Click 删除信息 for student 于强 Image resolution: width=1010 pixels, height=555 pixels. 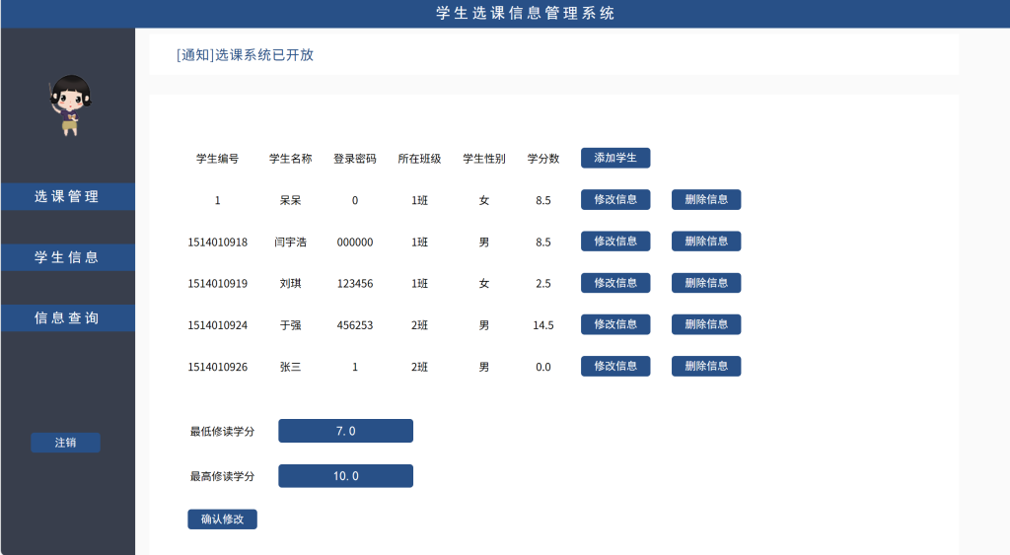click(x=706, y=324)
